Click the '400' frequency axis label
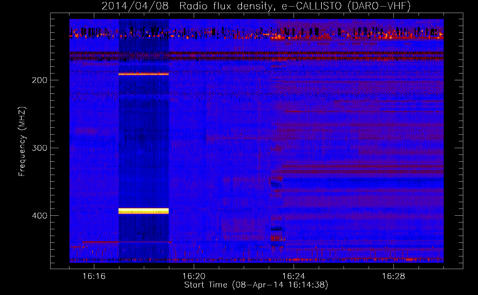The image size is (478, 295). click(40, 216)
